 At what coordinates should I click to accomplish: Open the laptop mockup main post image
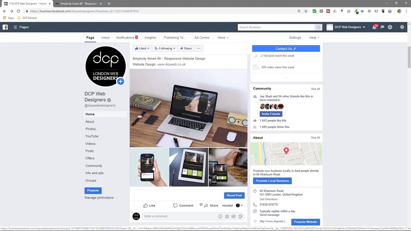(188, 108)
